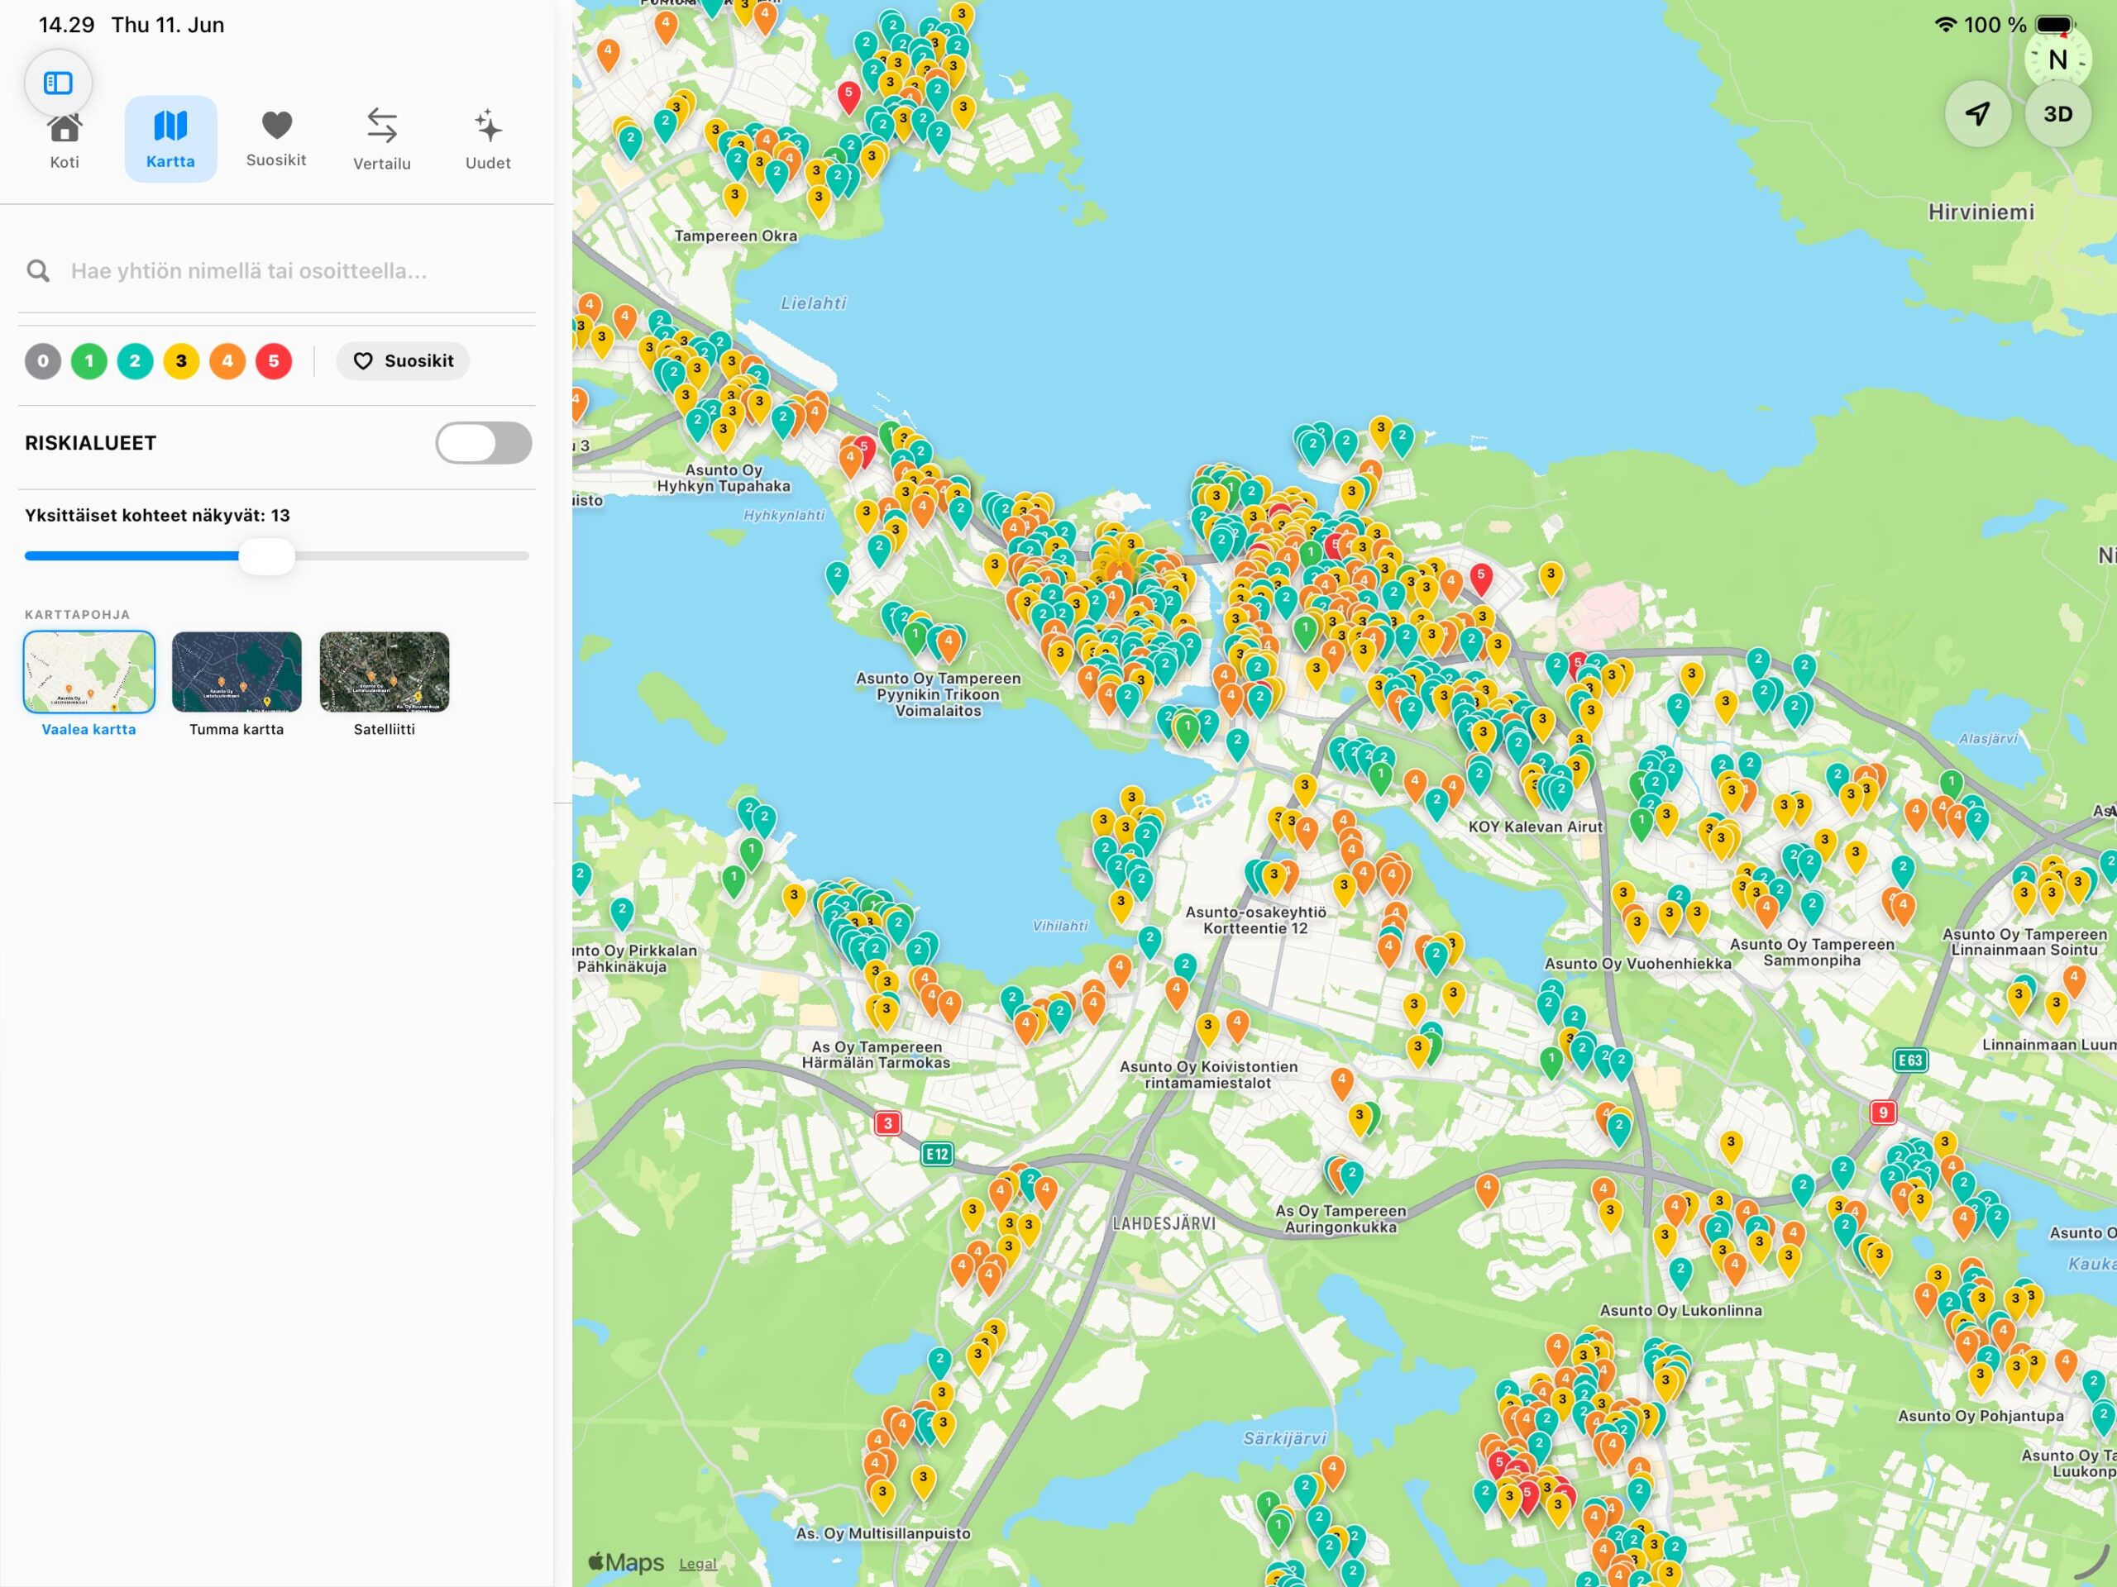This screenshot has height=1587, width=2117.
Task: Select Pyynikin Trikoon Voimalaitos label
Action: pos(938,694)
